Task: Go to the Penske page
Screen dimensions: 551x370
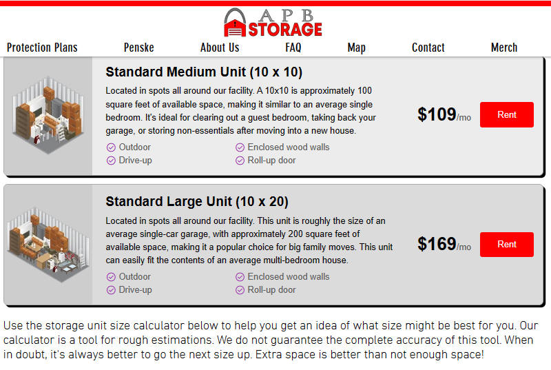Action: point(139,48)
